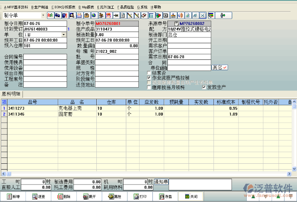Viewport: 297px width, 202px height.
Task: Open the 制令单 dropdown in the toolbar
Action: (43, 15)
